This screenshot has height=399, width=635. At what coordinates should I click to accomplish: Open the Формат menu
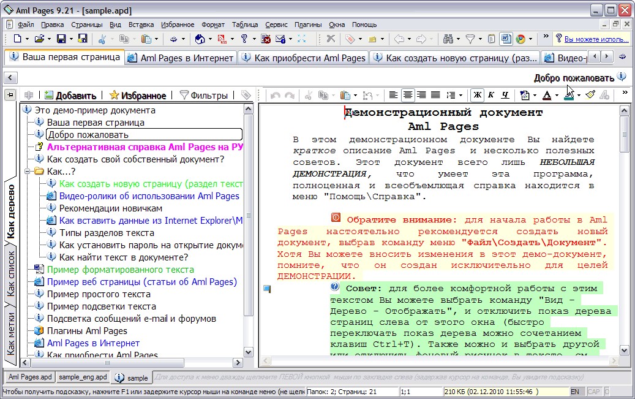click(x=213, y=25)
